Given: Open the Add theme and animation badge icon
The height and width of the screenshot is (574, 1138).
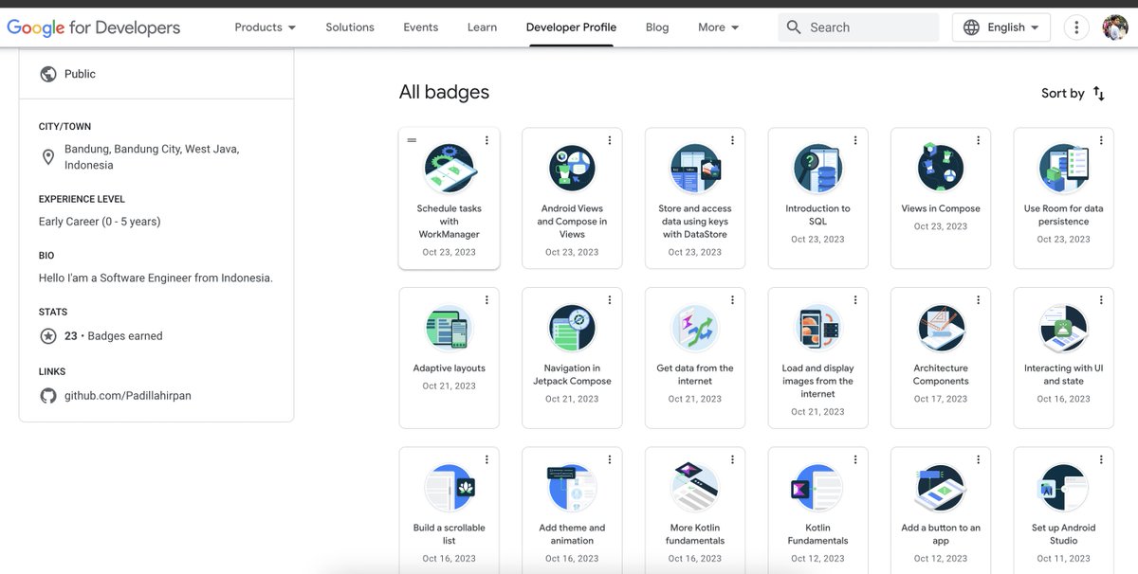Looking at the screenshot, I should point(572,489).
